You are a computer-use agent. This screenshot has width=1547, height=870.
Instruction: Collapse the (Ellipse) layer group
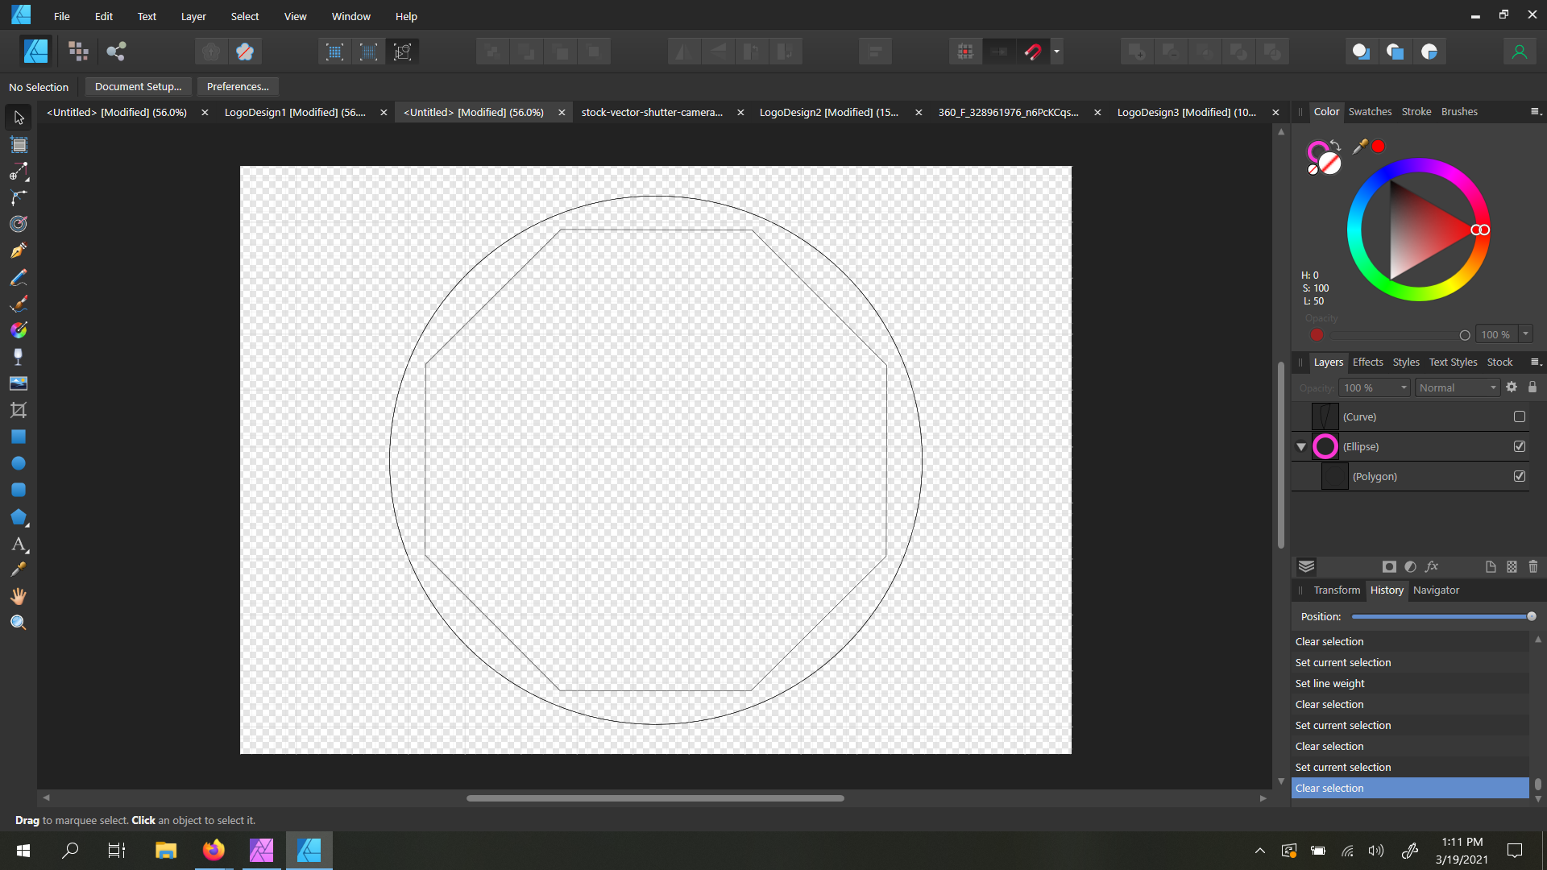click(1300, 445)
